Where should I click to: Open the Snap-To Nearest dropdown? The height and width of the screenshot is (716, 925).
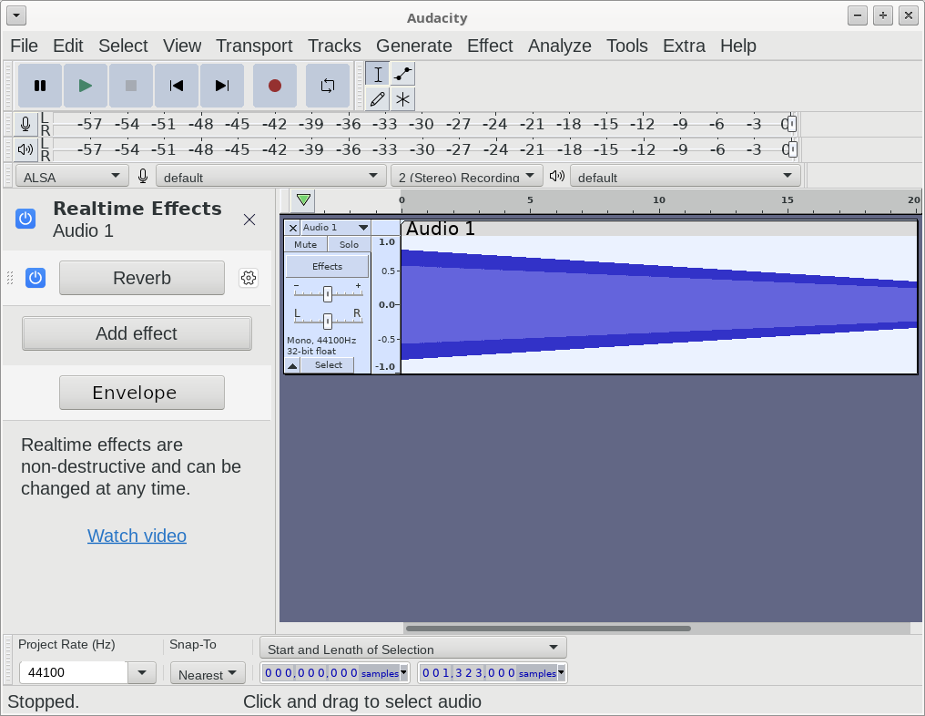point(208,674)
